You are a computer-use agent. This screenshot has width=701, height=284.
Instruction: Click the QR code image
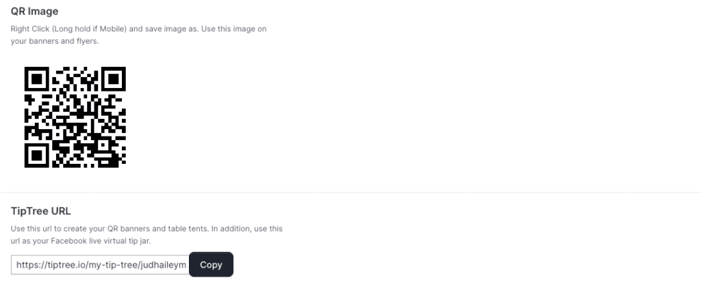click(75, 117)
